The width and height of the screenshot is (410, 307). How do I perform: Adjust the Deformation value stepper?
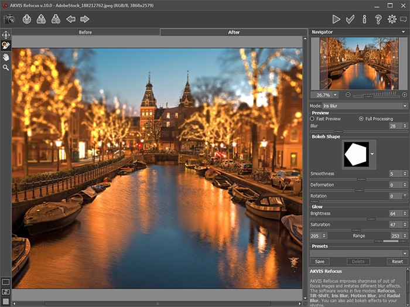click(405, 185)
